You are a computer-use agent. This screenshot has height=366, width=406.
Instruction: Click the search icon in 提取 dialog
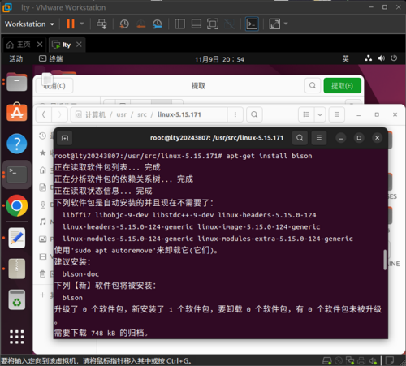click(x=313, y=85)
